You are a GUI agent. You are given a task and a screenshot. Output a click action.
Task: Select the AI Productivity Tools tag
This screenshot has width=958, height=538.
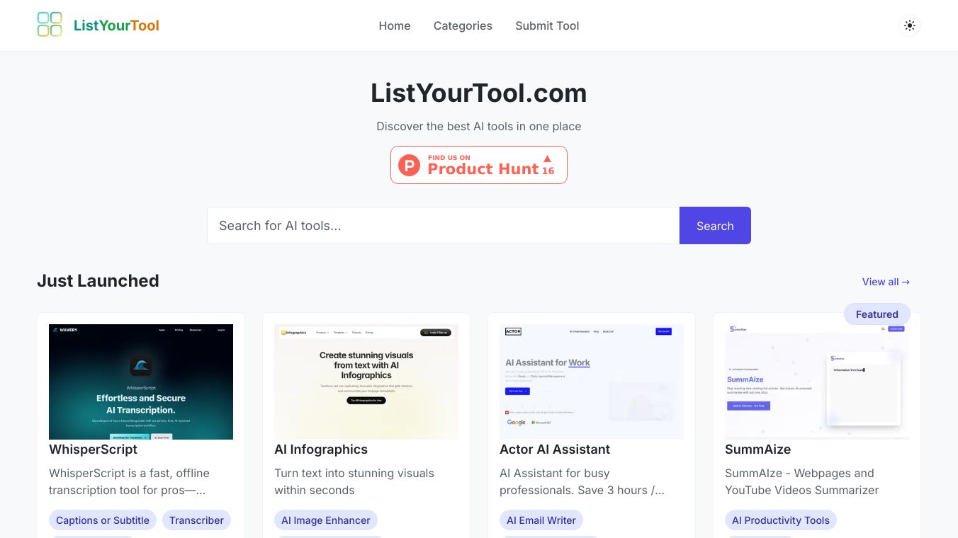tap(781, 520)
